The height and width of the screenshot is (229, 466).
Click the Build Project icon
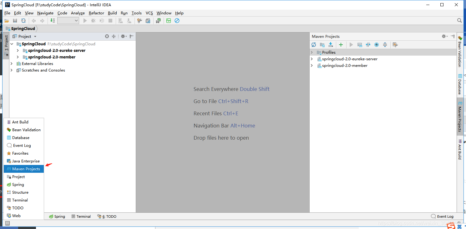[x=53, y=21]
